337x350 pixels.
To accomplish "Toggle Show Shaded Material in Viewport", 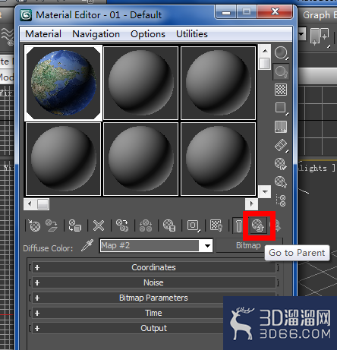I will point(216,225).
